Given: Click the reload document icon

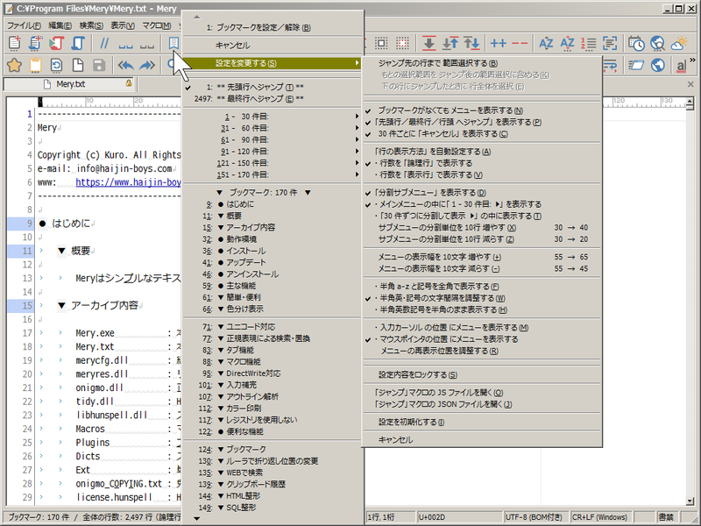Looking at the screenshot, I should pyautogui.click(x=56, y=65).
